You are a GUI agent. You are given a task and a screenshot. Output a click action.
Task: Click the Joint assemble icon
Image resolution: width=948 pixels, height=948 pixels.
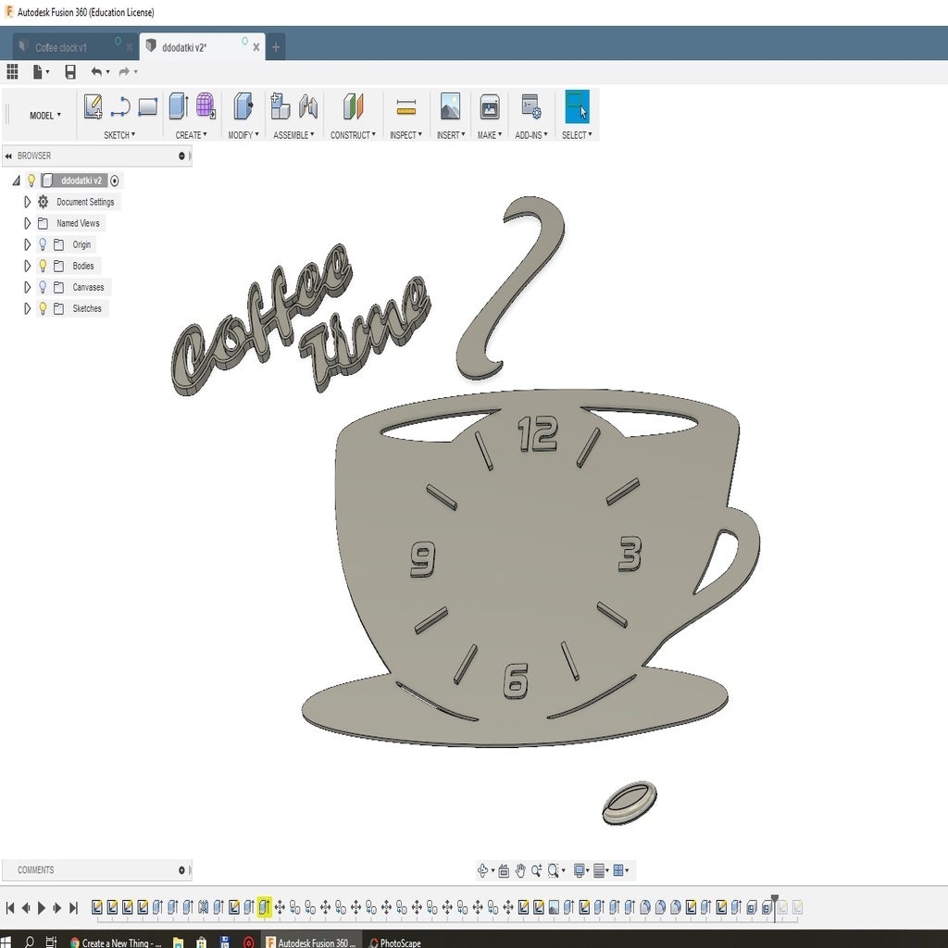click(x=308, y=106)
